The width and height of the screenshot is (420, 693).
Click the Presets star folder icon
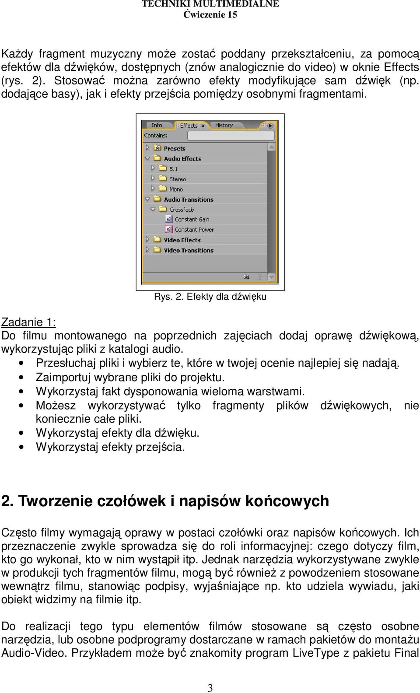(x=157, y=148)
